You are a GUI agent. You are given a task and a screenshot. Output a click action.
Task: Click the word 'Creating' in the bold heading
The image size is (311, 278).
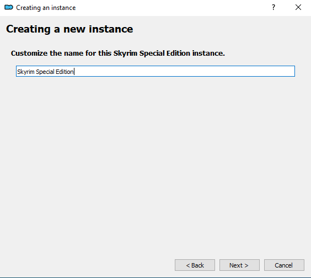point(28,29)
